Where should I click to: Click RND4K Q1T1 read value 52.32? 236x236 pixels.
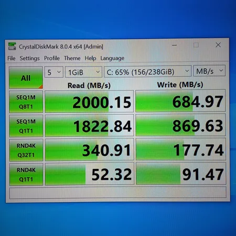pyautogui.click(x=90, y=174)
